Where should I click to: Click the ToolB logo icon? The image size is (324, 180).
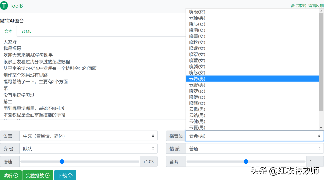tap(5, 5)
